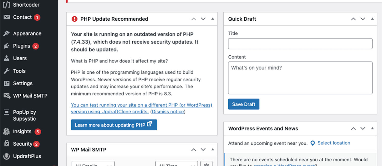
Task: Click the Settings sliders icon
Action: pyautogui.click(x=7, y=83)
